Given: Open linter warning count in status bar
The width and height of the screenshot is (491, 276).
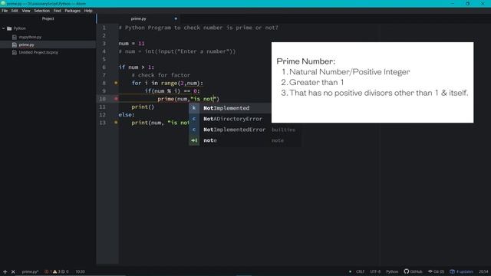Looking at the screenshot, I should coord(57,271).
